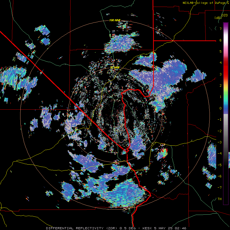
Task: Click the 50 NMI range ring label
Action: point(115,68)
